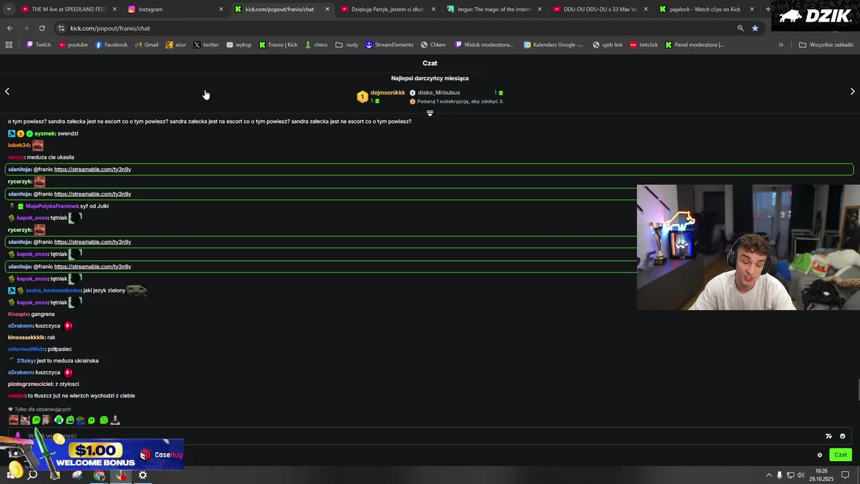Collapse the leaderboard with the down arrow
The width and height of the screenshot is (860, 484).
[430, 113]
